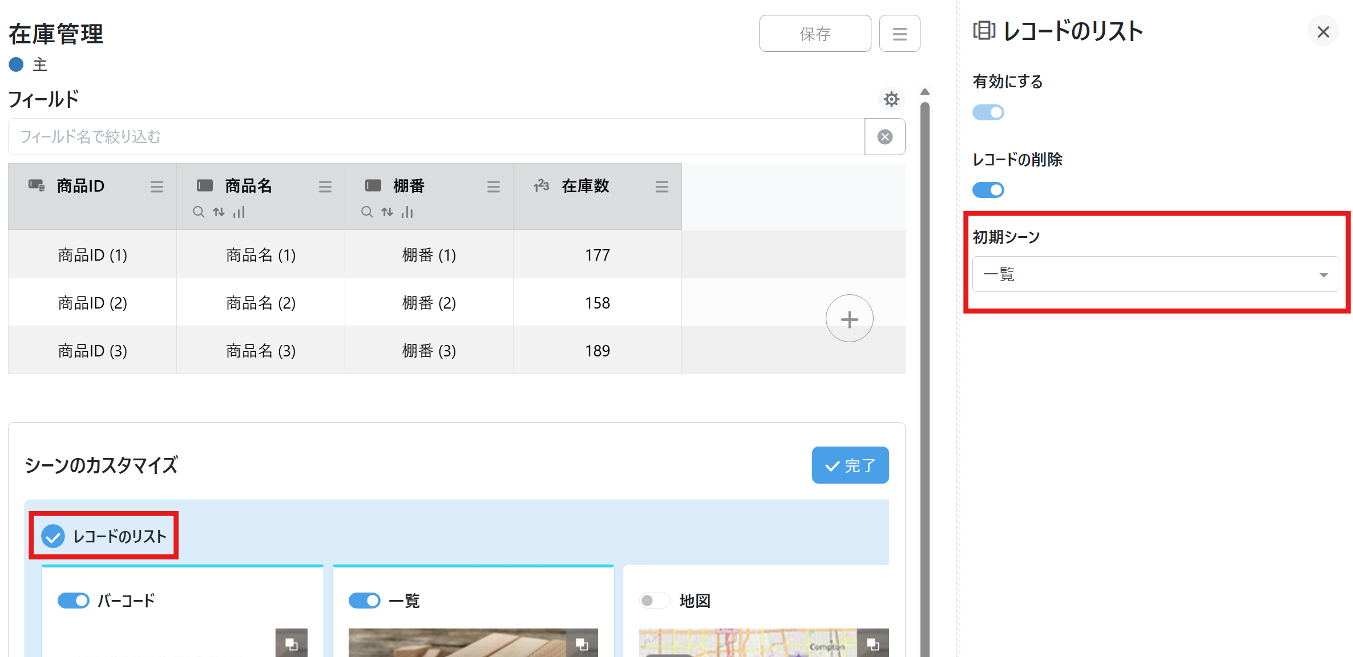Click the 保存 button
This screenshot has width=1353, height=657.
click(814, 34)
